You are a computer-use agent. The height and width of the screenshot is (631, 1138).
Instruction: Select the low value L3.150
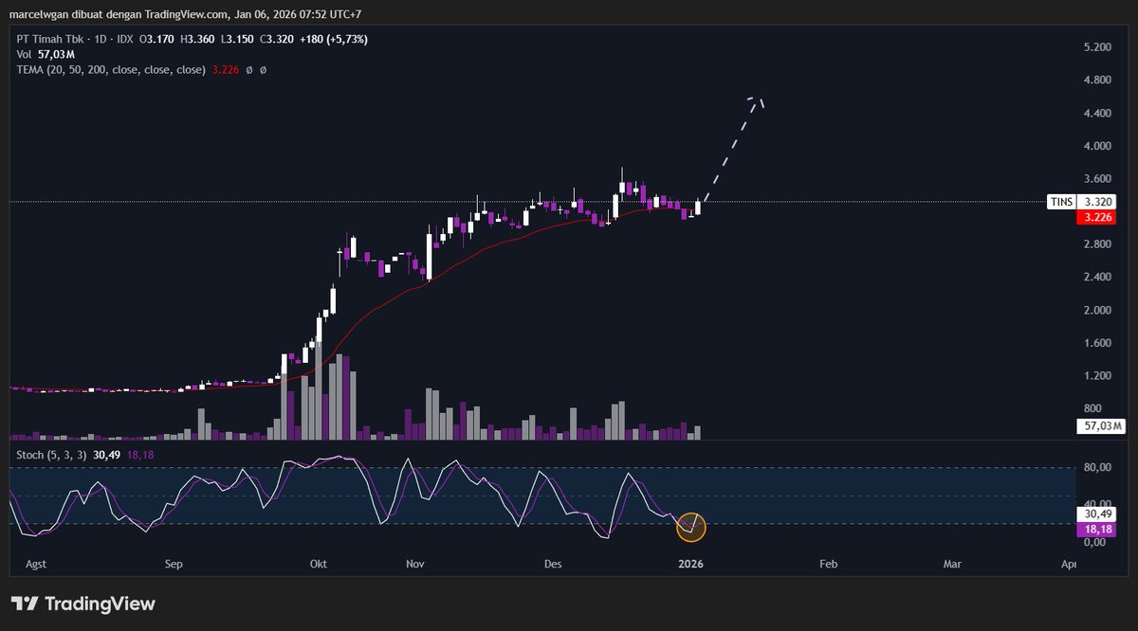237,39
